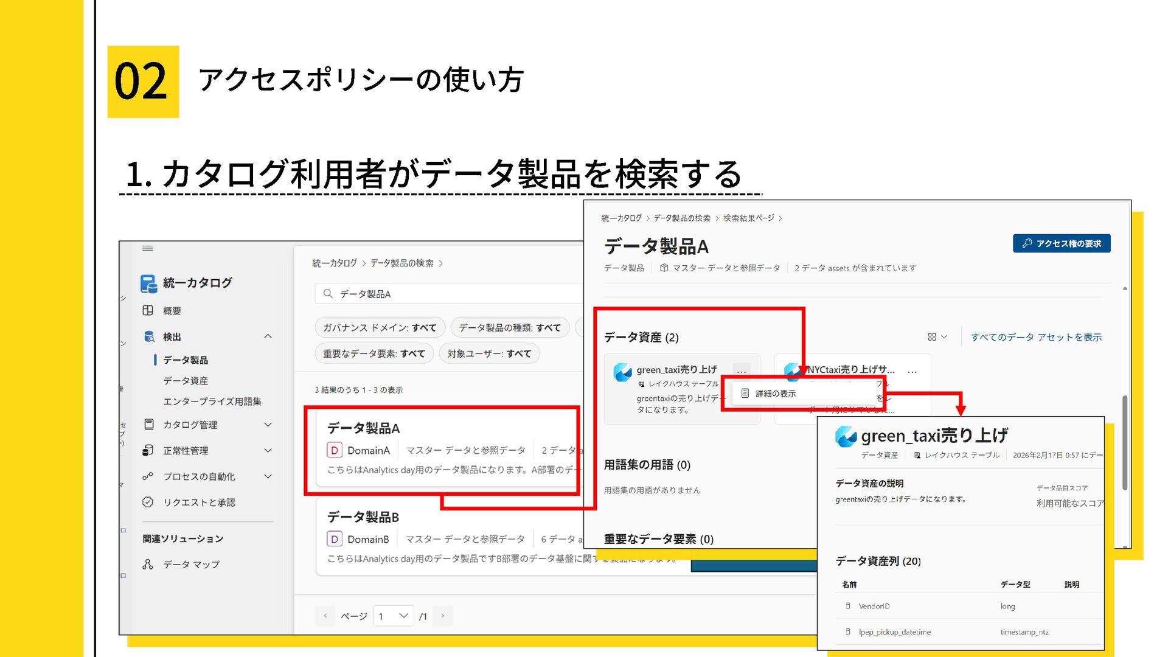Image resolution: width=1168 pixels, height=657 pixels.
Task: Click the アクセス権の要求 button
Action: tap(1061, 243)
